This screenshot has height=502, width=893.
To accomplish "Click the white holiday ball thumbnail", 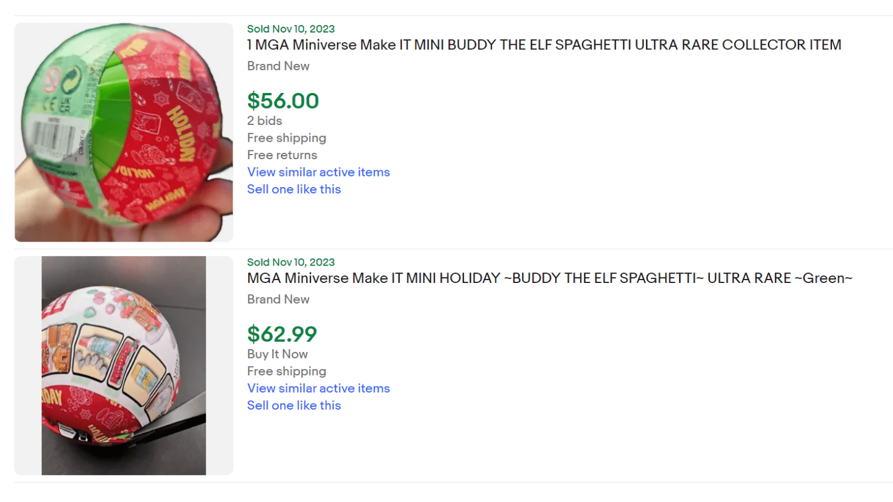I will [123, 365].
